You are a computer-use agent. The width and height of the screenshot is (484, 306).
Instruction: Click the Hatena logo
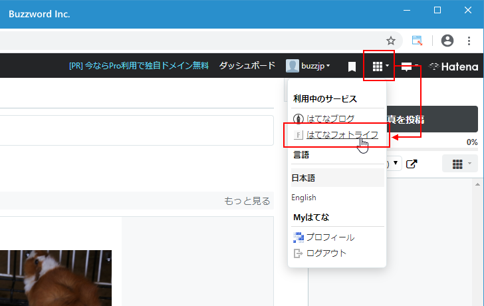pos(453,67)
